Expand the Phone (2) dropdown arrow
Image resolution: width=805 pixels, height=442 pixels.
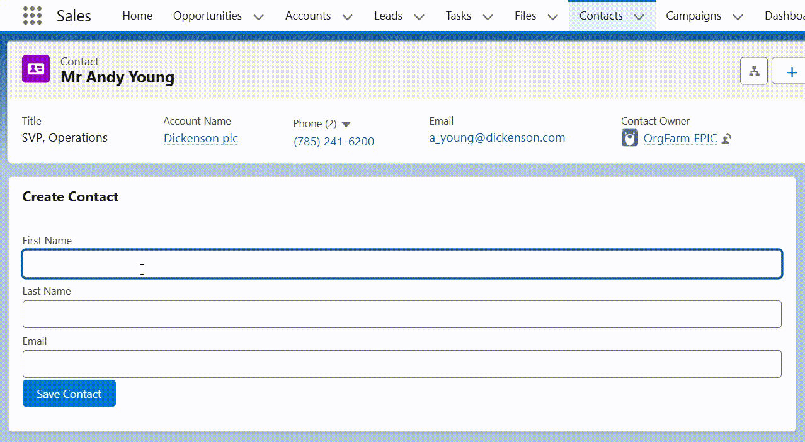click(x=346, y=125)
